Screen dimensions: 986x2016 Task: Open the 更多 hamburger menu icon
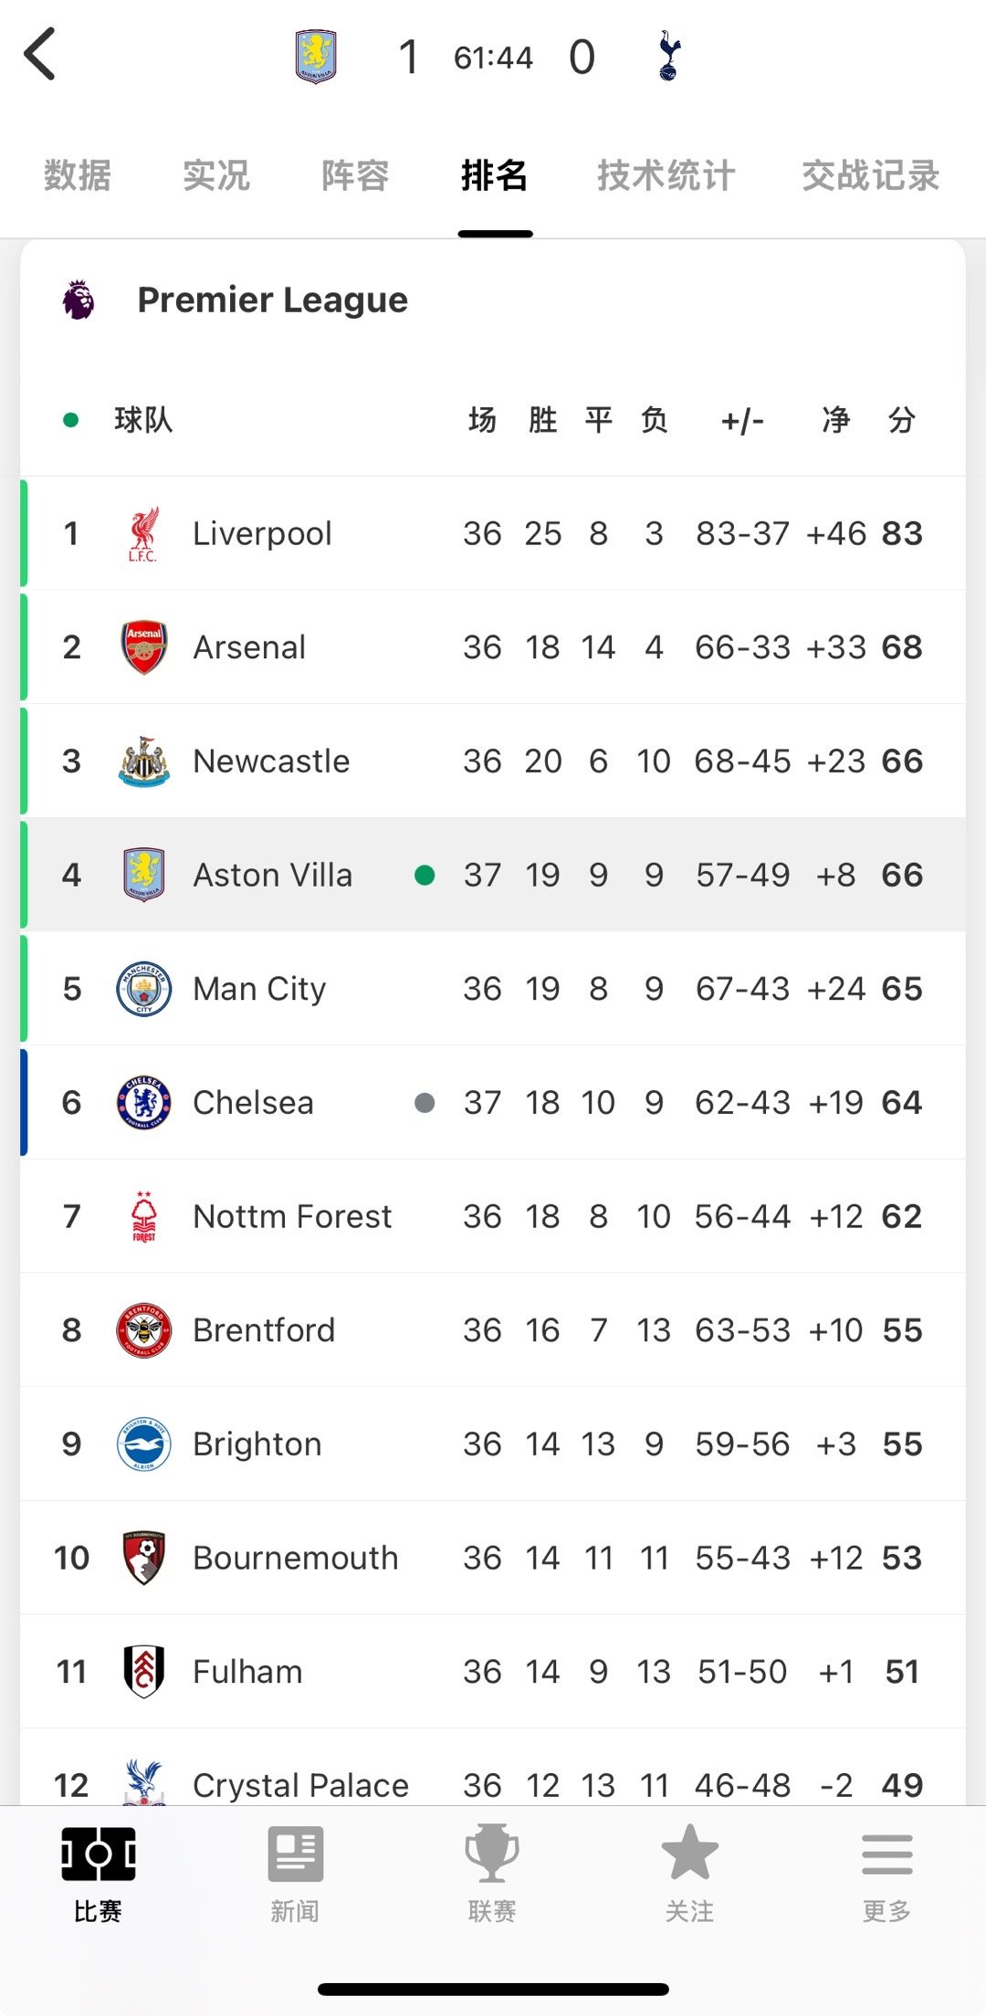click(886, 1854)
